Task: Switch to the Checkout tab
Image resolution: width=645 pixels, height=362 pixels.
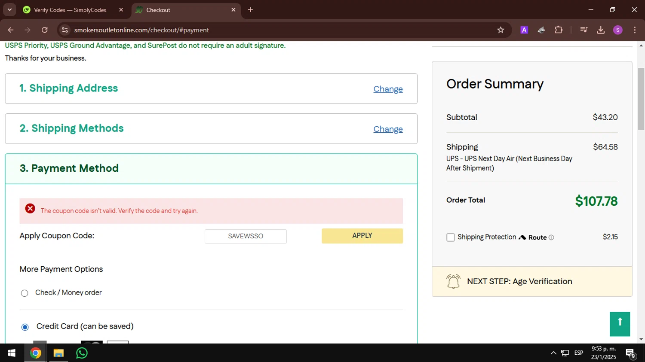Action: [186, 10]
